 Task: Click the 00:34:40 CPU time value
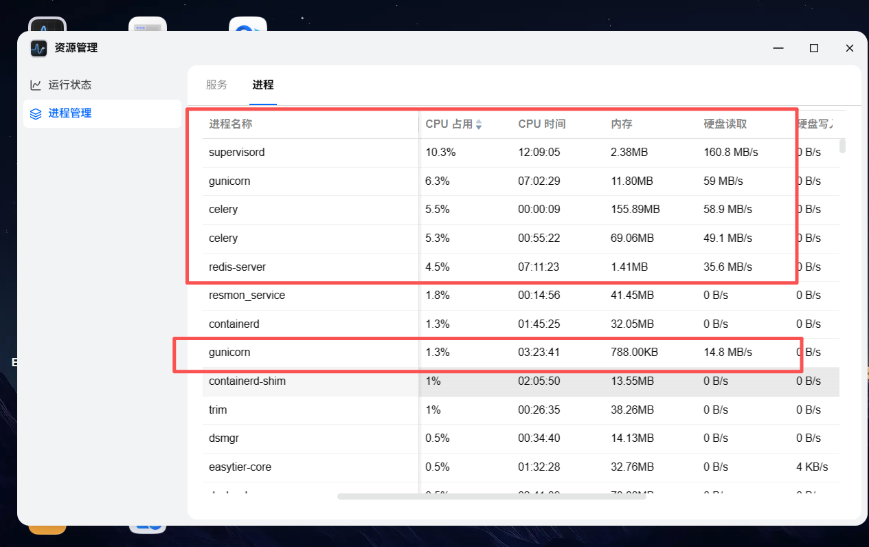point(539,438)
